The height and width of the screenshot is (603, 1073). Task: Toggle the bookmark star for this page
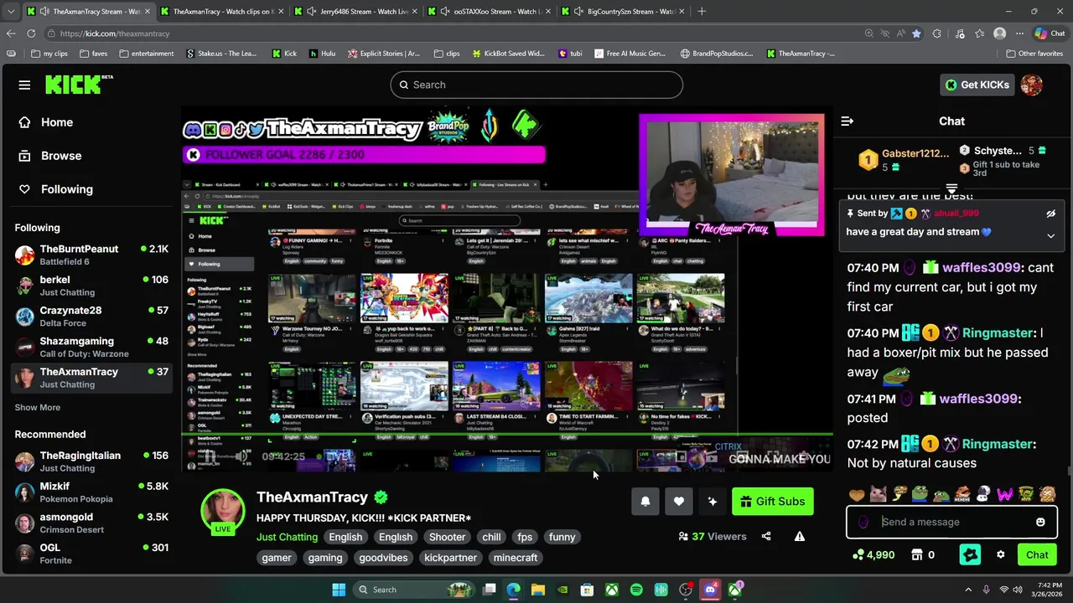click(916, 33)
